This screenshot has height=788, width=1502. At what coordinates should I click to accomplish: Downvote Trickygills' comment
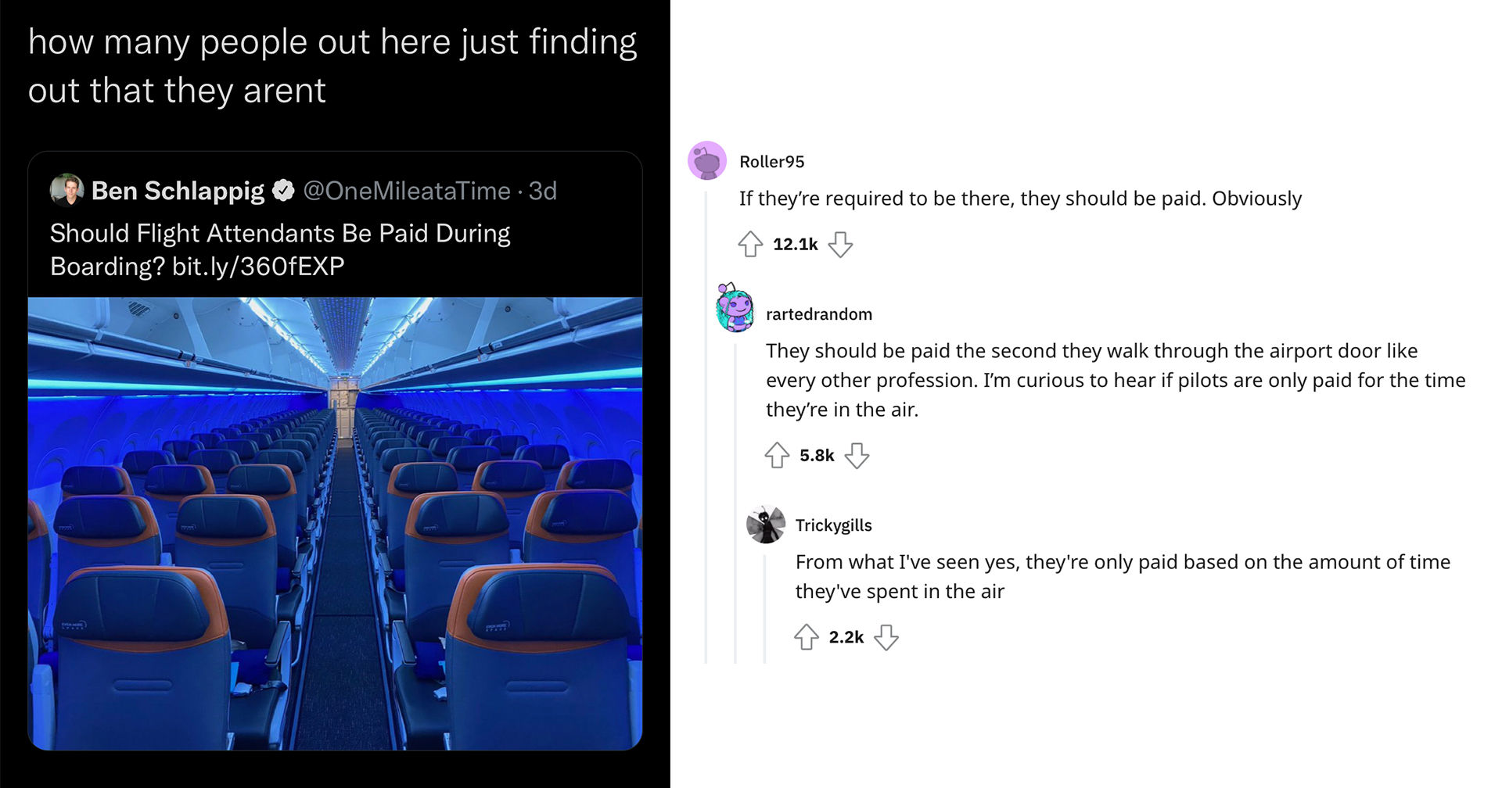(886, 637)
